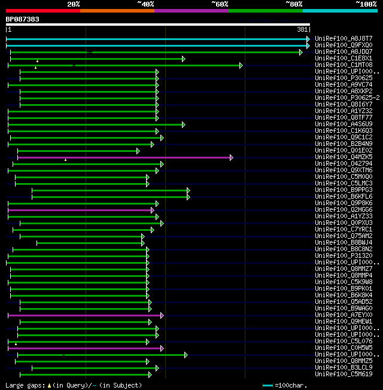Click the UniRef100_A4S6U9 label

344,124
